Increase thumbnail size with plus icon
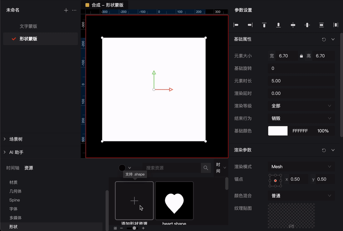 [x=143, y=228]
